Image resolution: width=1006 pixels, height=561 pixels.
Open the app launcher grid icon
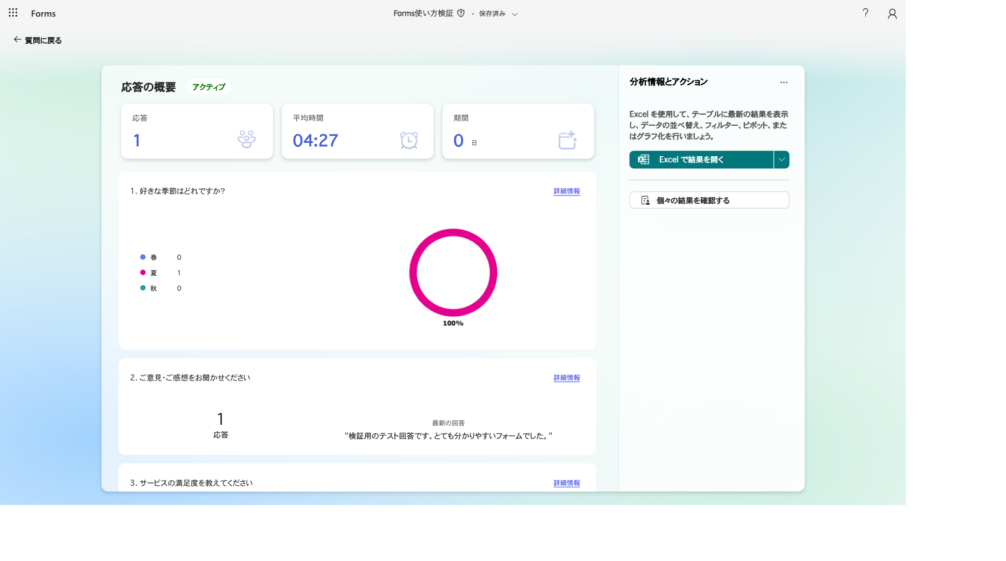[x=13, y=13]
